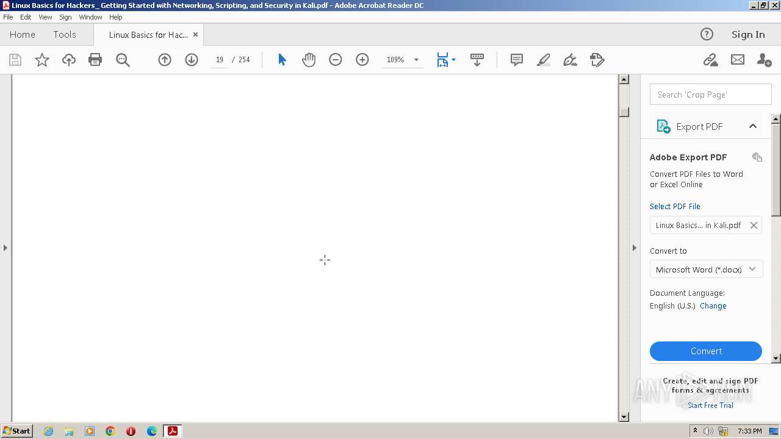Click the cloud upload icon
The image size is (781, 439).
[69, 60]
